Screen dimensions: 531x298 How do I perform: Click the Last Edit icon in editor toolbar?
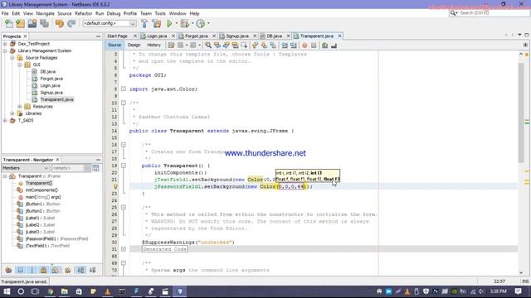click(x=172, y=46)
